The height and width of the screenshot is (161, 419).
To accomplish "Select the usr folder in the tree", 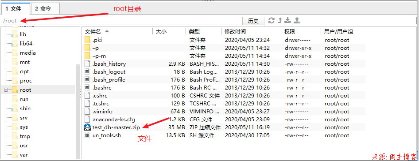I will click(x=24, y=146).
